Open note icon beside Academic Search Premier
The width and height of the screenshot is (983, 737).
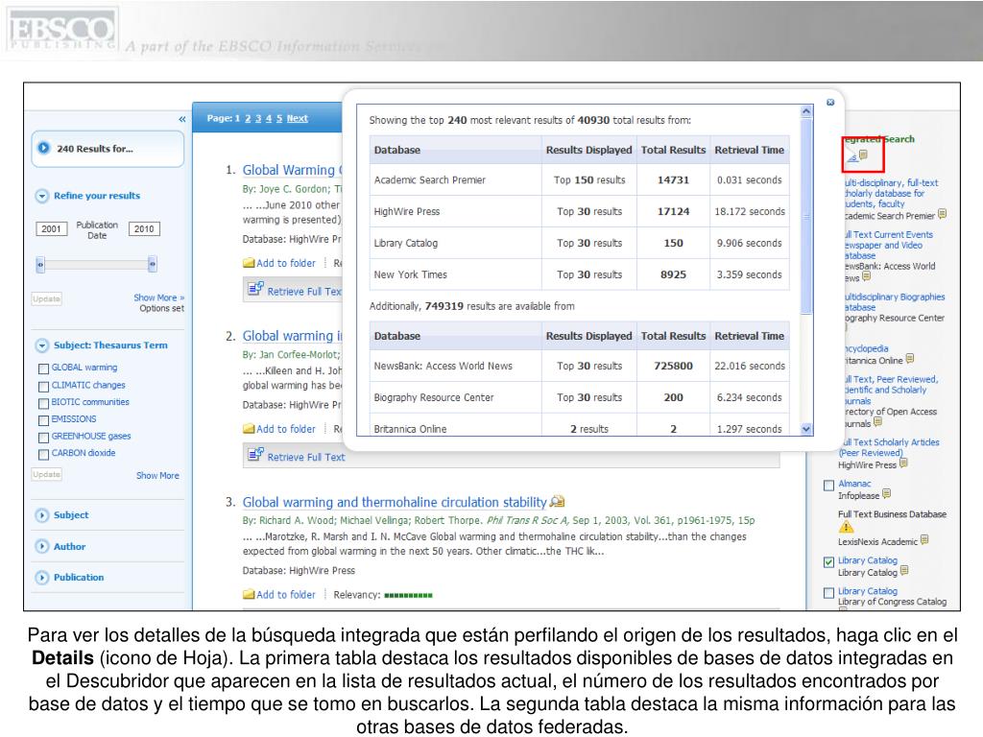[x=943, y=214]
